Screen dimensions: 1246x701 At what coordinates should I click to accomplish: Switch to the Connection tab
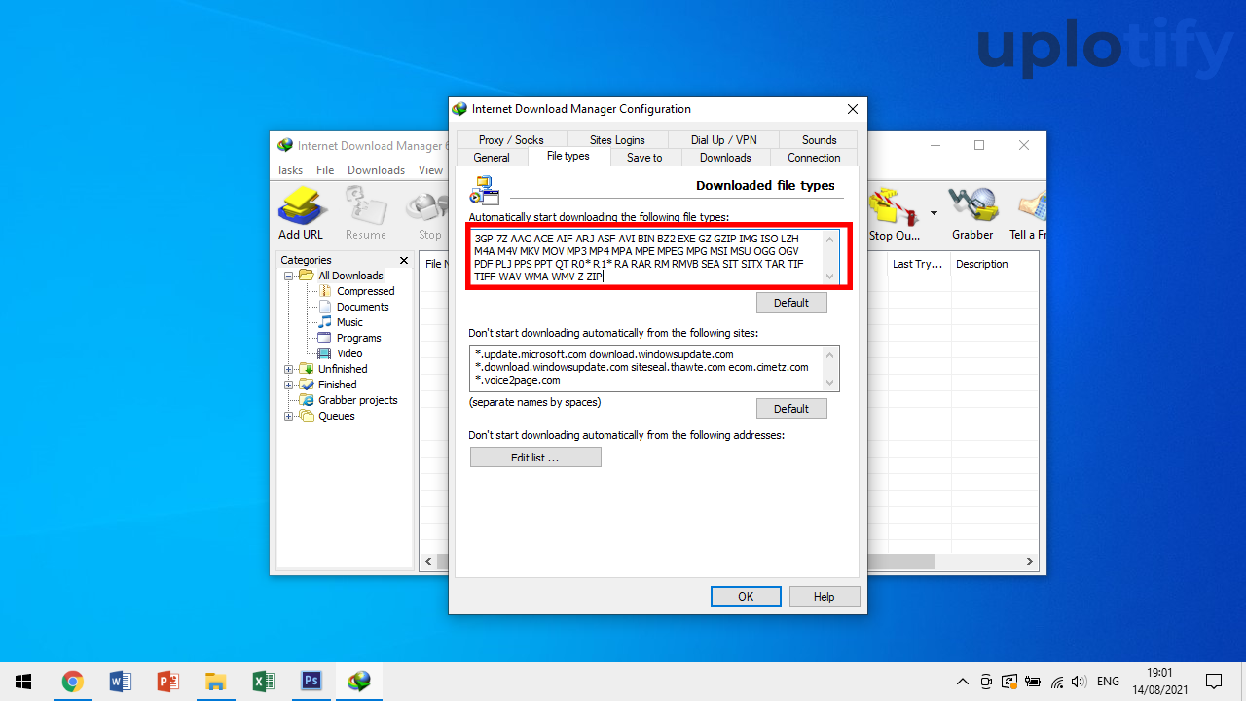pyautogui.click(x=814, y=158)
